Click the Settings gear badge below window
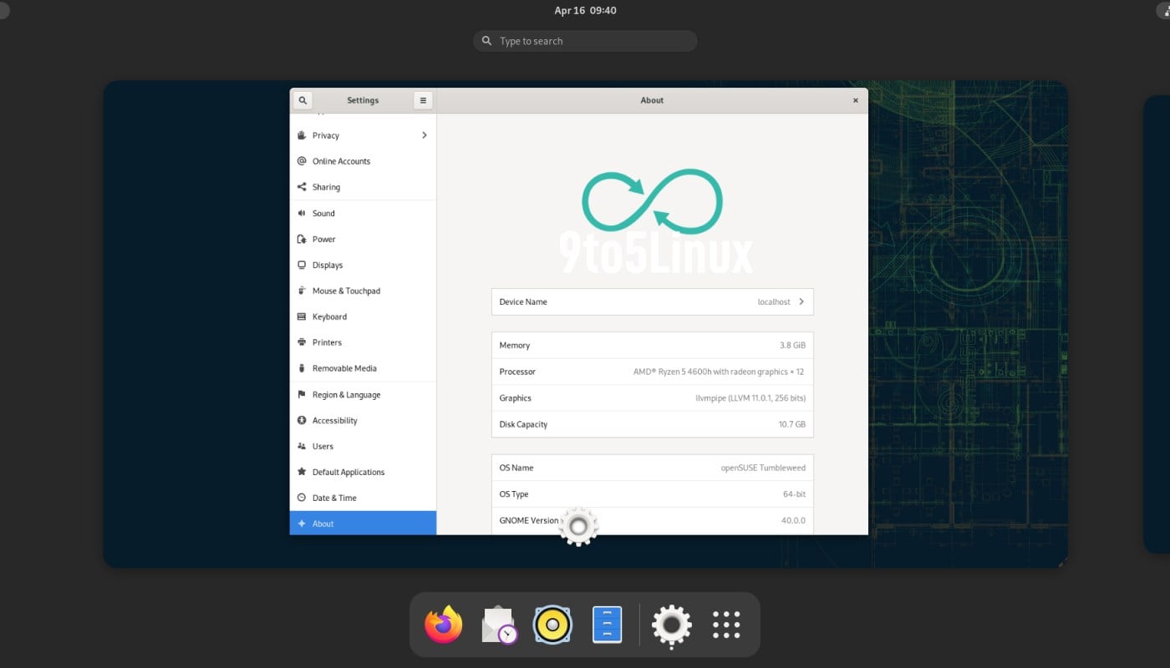The width and height of the screenshot is (1170, 668). tap(578, 527)
